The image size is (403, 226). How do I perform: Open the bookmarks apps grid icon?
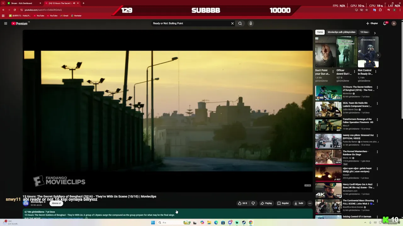tap(3, 16)
